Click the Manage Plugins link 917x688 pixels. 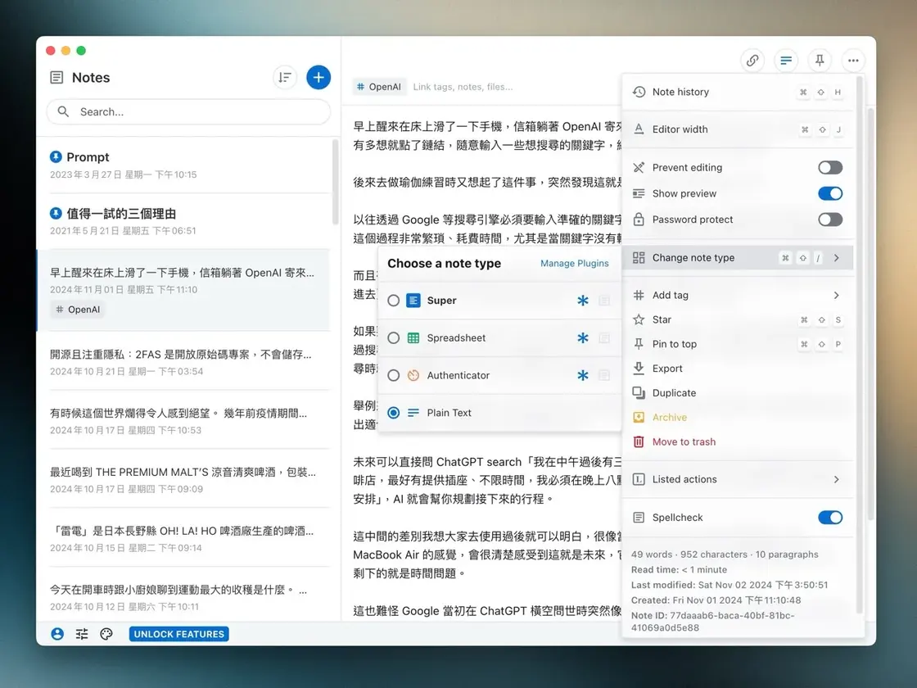[574, 263]
